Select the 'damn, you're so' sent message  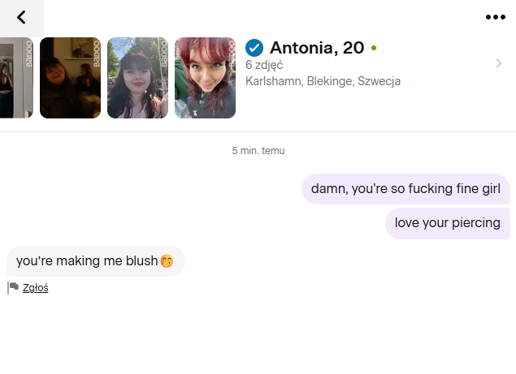(405, 189)
